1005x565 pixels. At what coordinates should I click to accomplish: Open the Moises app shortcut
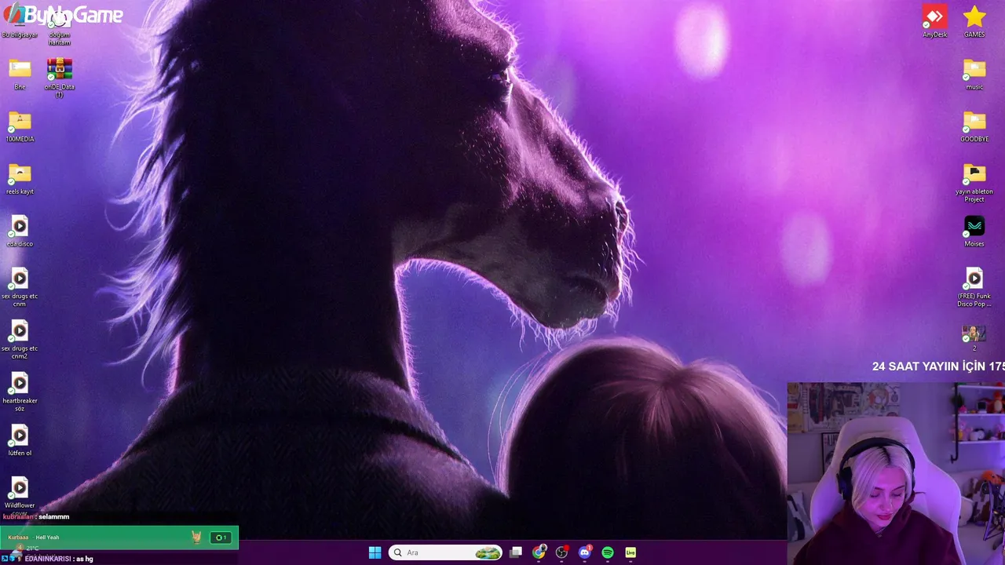click(974, 231)
